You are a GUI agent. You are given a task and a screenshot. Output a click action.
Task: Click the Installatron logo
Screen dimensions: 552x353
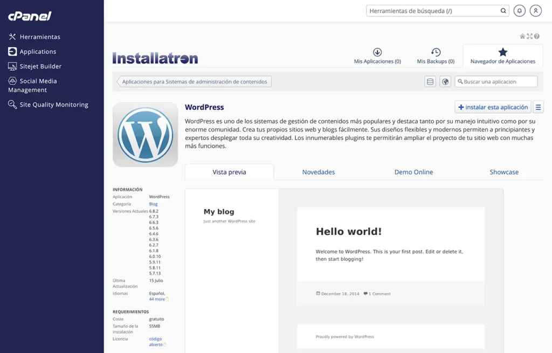click(x=155, y=57)
